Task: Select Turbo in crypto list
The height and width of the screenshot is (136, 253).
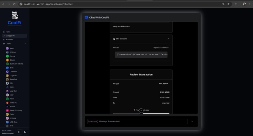Action: point(12,114)
